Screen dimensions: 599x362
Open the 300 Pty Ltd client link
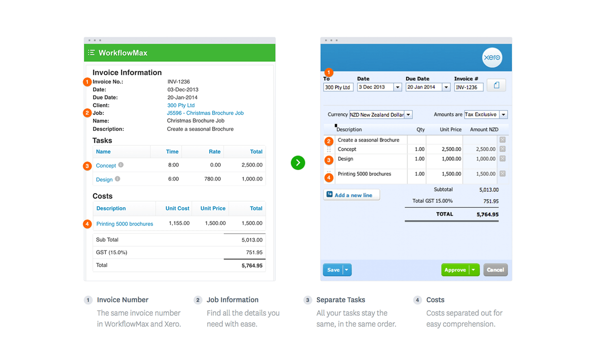(x=181, y=105)
